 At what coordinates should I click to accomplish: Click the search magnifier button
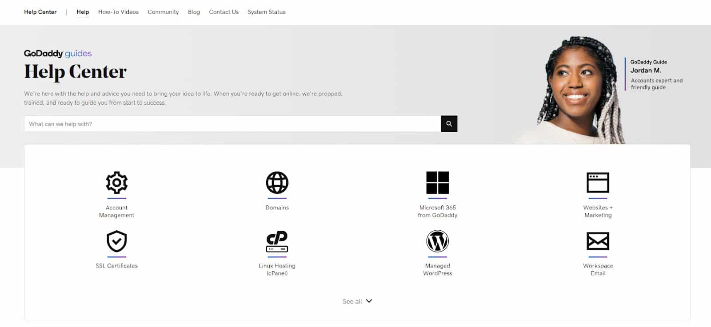pos(449,124)
